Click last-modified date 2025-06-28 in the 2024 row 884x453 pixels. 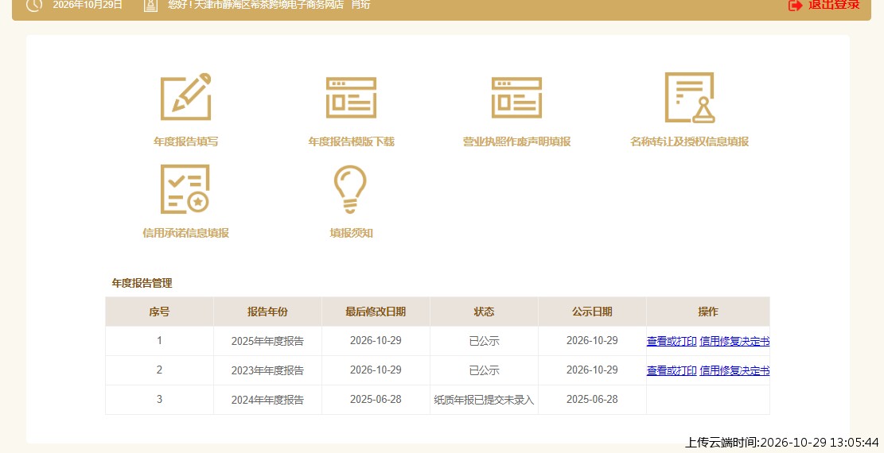(x=376, y=400)
